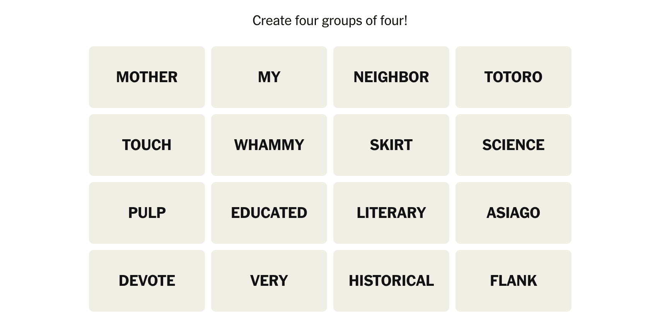Choose the NEIGHBOR tile

(391, 77)
